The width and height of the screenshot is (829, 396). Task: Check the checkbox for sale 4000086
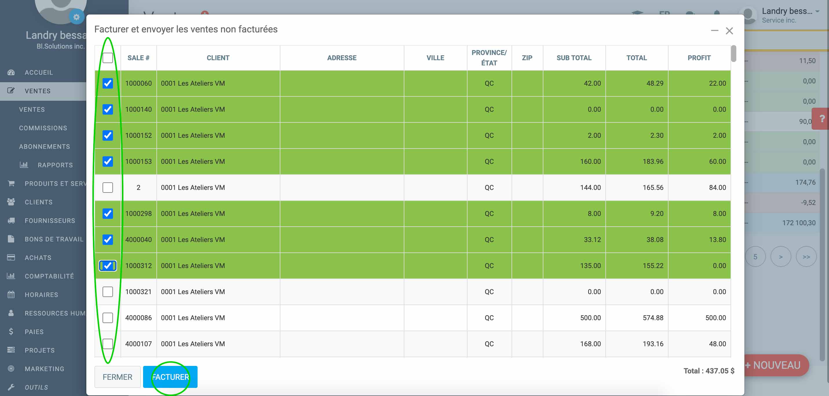tap(107, 318)
